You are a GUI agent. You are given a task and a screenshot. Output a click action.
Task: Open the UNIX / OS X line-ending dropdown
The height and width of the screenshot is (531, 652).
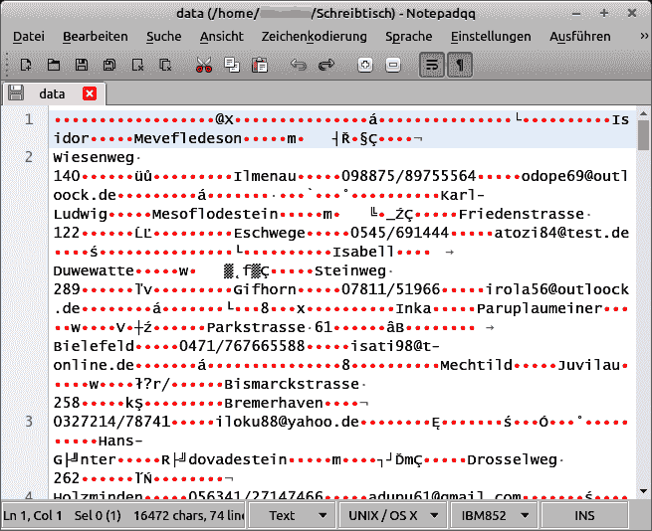click(393, 516)
